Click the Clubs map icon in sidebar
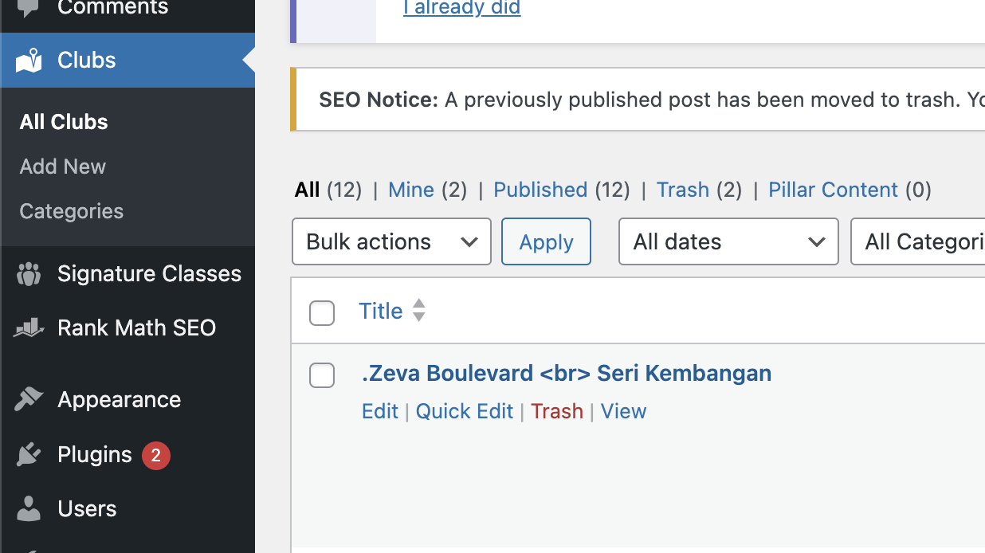 (x=29, y=61)
